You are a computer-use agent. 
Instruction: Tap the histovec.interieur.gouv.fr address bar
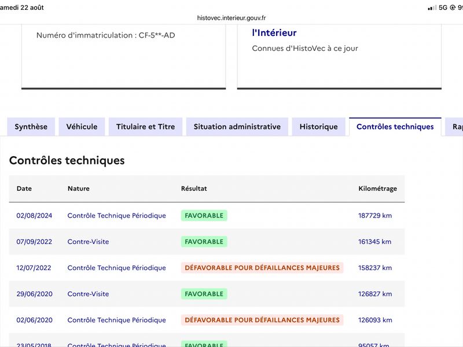(231, 18)
